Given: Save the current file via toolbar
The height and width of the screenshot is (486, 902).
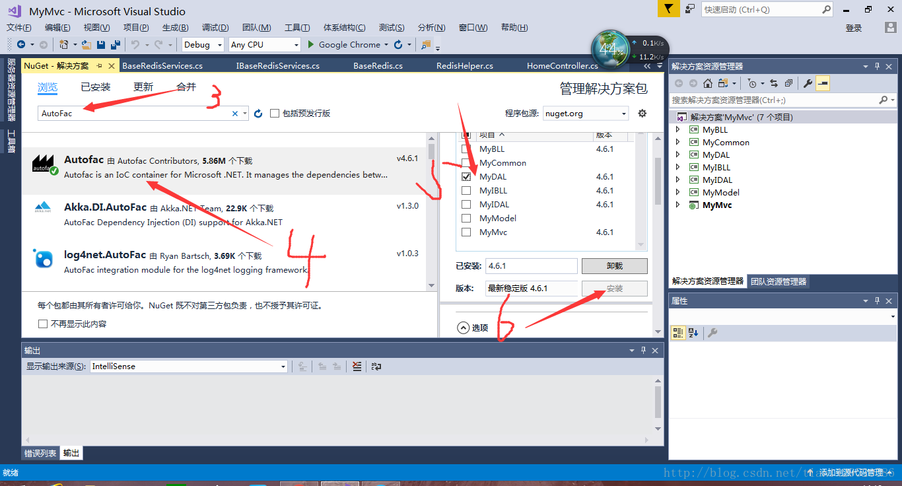Looking at the screenshot, I should tap(101, 45).
